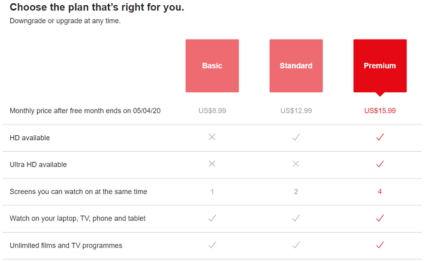Click Premium unlimited films red checkmark

coord(379,245)
